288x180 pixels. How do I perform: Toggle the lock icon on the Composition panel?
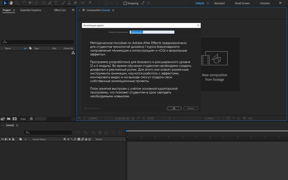click(x=84, y=10)
